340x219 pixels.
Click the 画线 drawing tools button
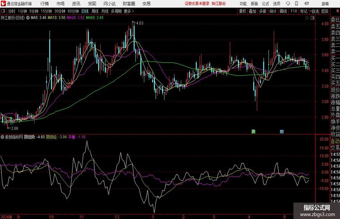(x=283, y=11)
